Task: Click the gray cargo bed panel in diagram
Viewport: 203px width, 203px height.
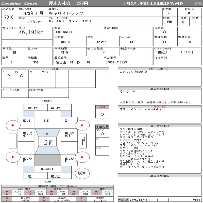Action: [x=47, y=160]
